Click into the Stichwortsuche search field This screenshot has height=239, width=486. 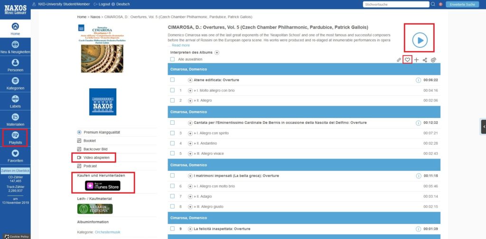tap(395, 4)
